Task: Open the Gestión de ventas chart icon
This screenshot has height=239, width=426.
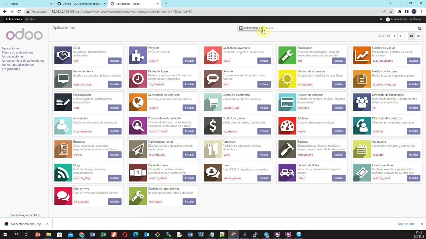Action: click(x=362, y=55)
